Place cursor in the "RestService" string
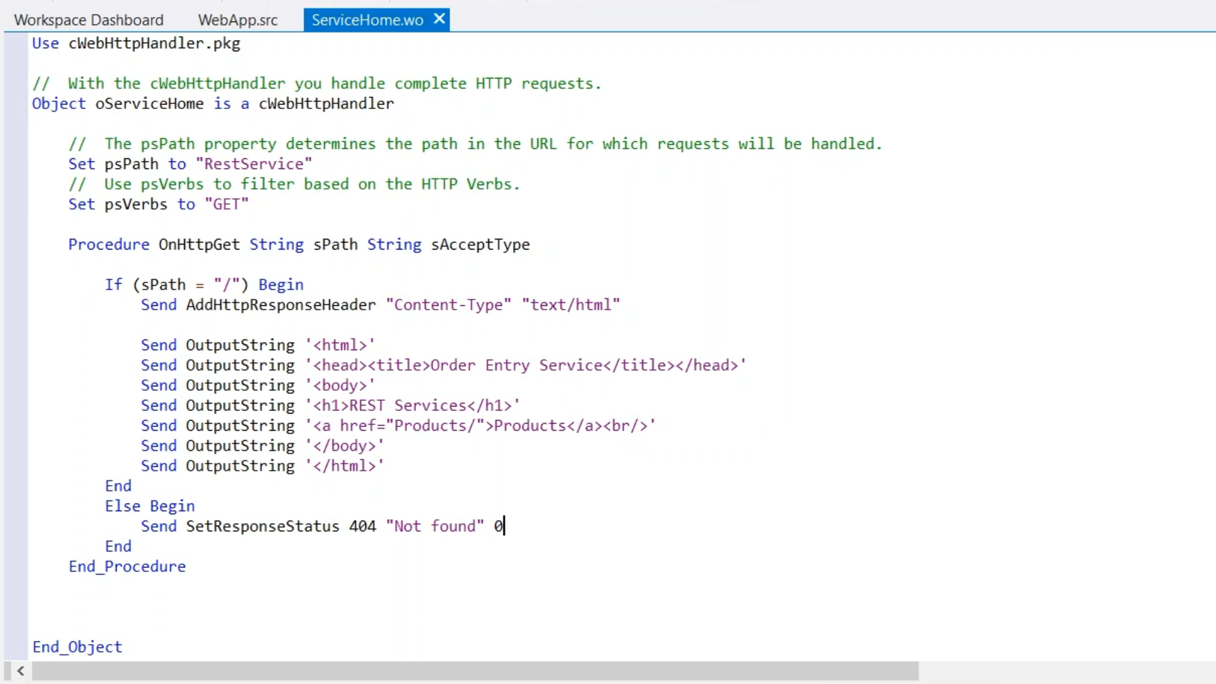 point(253,164)
